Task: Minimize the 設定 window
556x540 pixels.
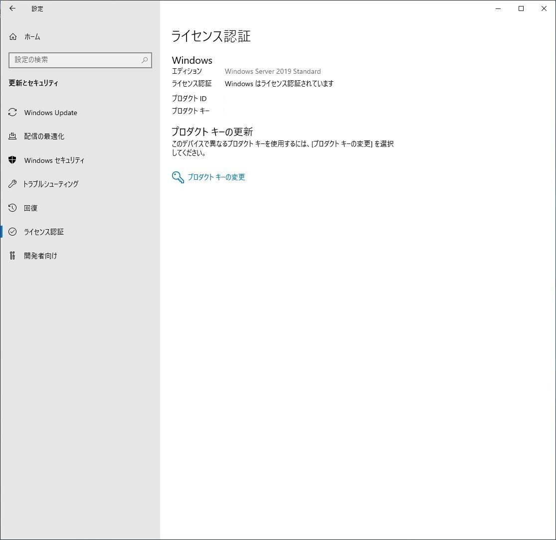Action: tap(498, 8)
